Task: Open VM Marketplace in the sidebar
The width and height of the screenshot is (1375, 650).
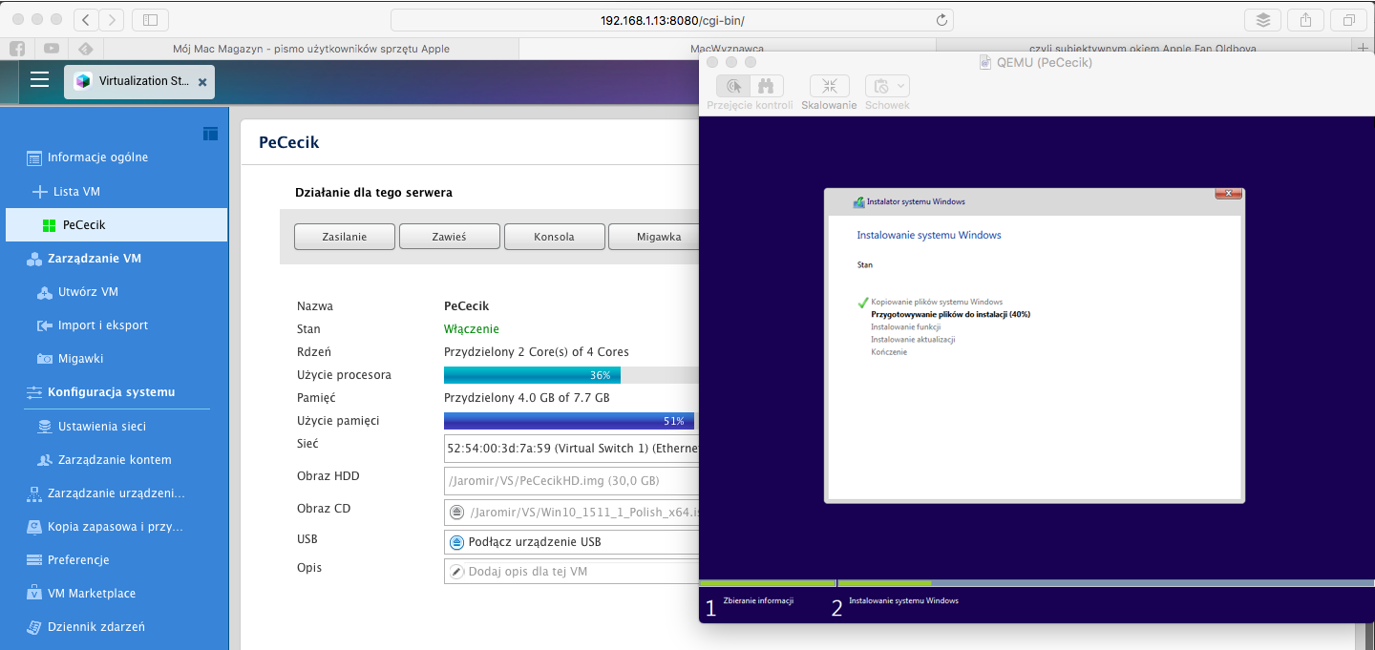Action: (x=92, y=594)
